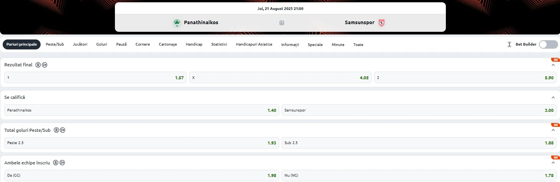Show all markets with the Toate tab
The height and width of the screenshot is (182, 560).
[x=358, y=45]
